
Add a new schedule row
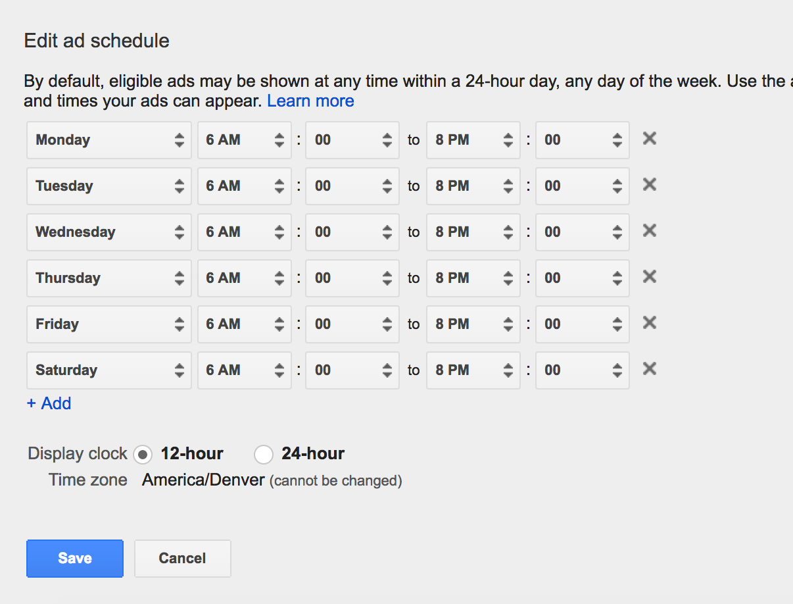[48, 403]
